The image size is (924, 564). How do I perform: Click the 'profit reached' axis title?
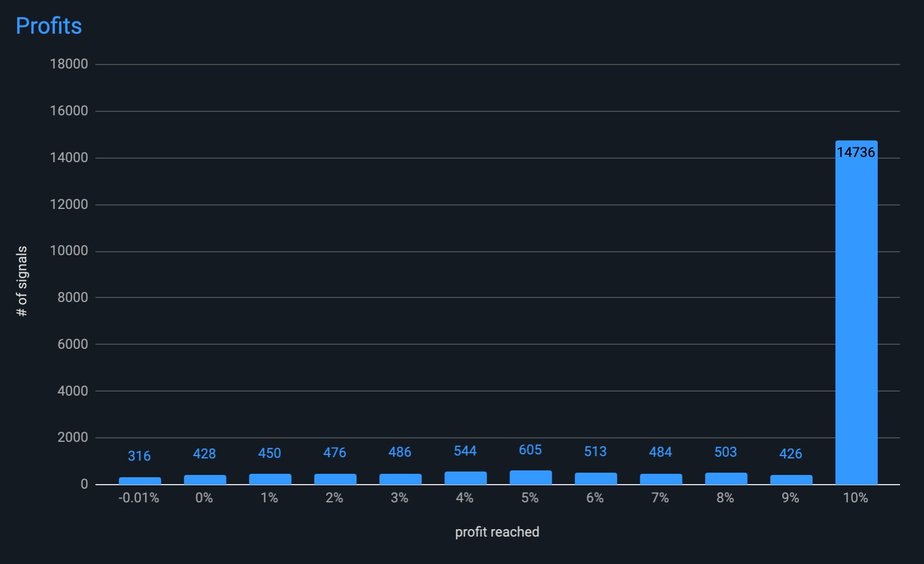pos(497,532)
